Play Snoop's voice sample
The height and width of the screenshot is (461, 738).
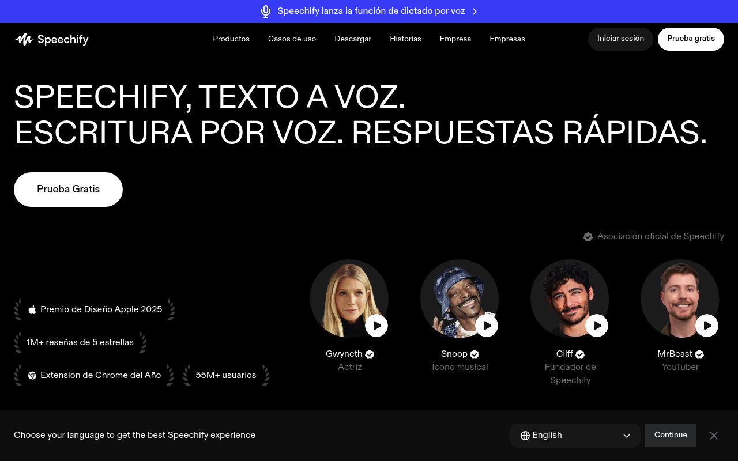[487, 326]
